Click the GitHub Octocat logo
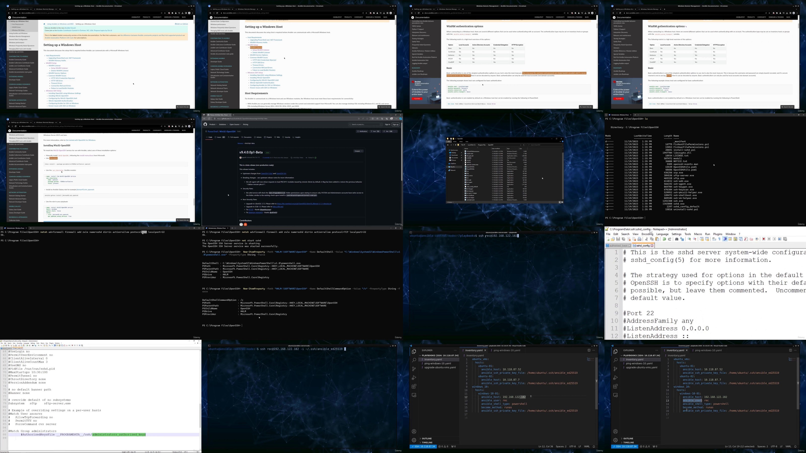 click(x=205, y=124)
